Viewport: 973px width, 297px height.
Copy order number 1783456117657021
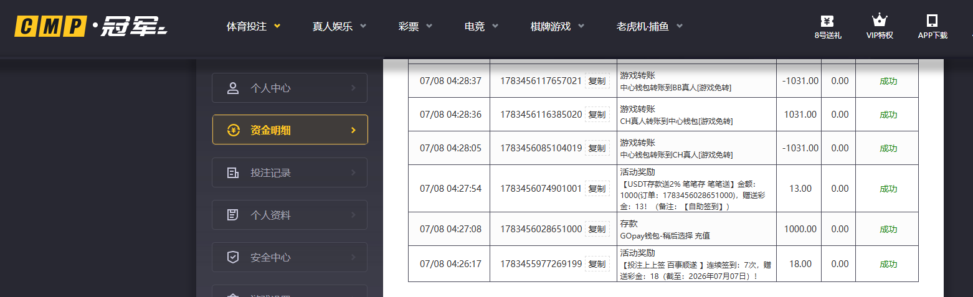597,81
